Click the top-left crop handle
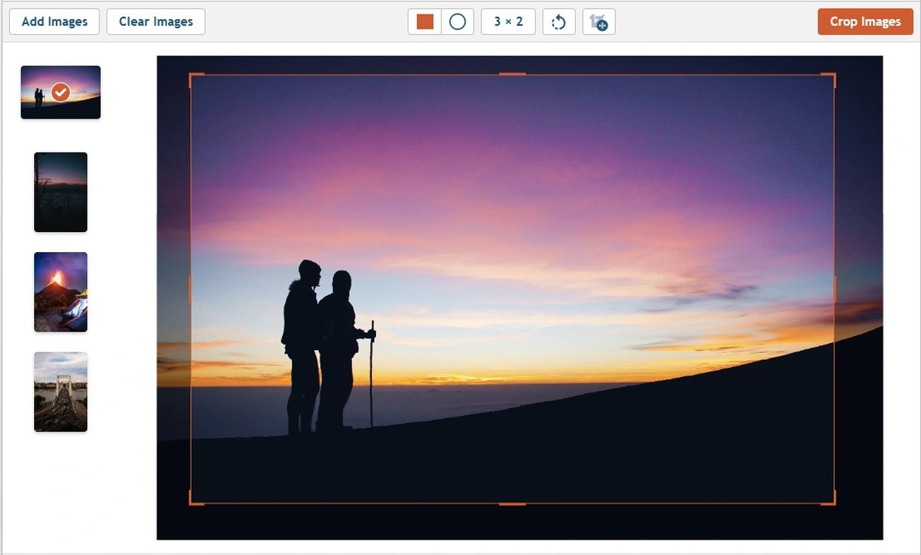 point(190,75)
